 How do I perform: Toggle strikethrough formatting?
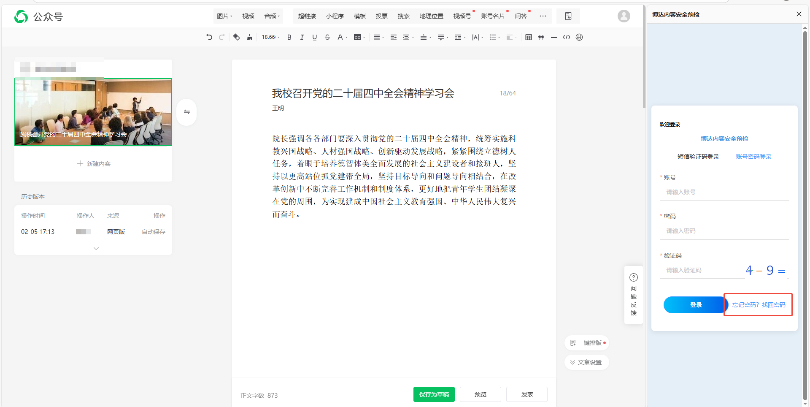click(327, 37)
